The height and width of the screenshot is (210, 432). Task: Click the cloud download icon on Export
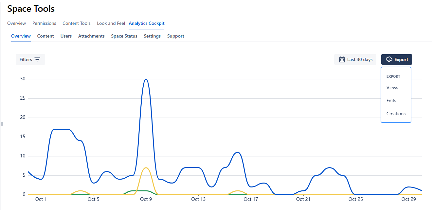tap(389, 59)
